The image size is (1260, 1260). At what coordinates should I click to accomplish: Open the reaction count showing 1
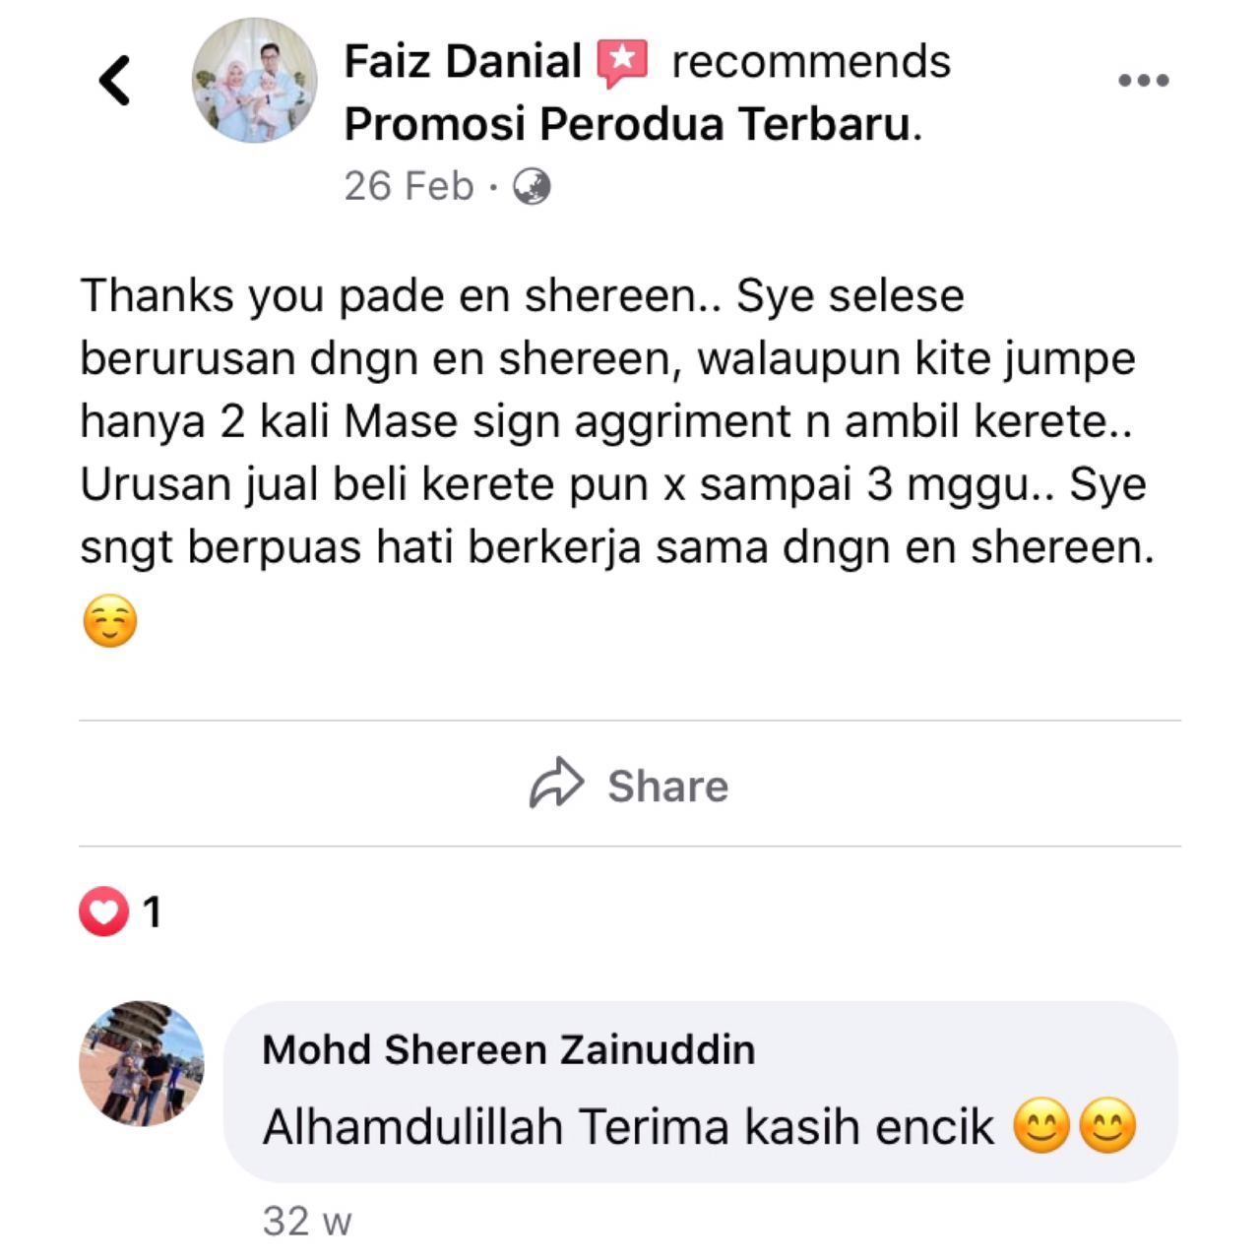[152, 913]
